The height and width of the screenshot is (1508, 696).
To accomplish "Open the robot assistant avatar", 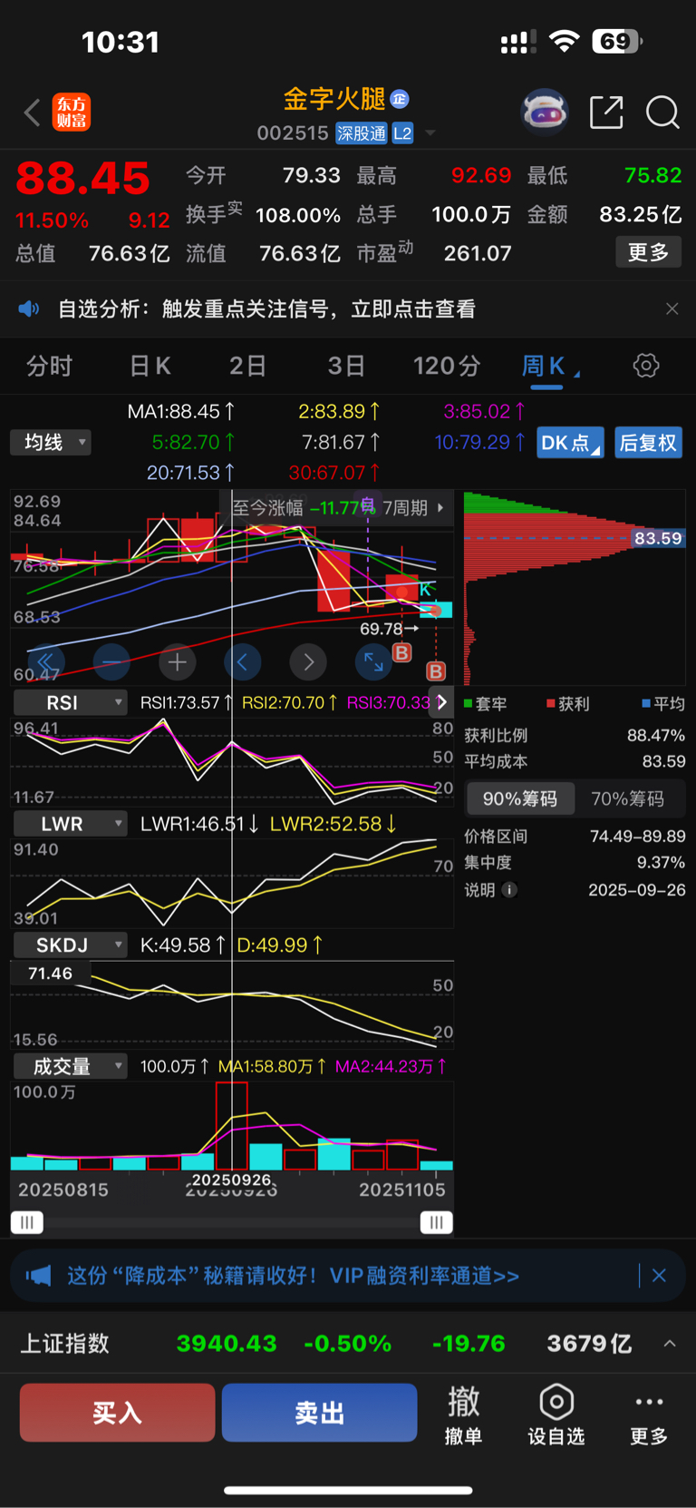I will (x=544, y=113).
